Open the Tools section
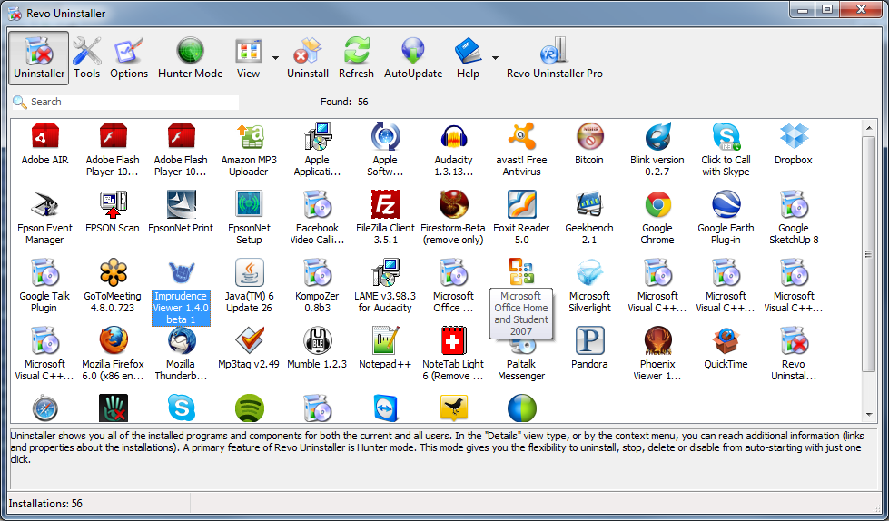This screenshot has height=521, width=889. coord(87,58)
